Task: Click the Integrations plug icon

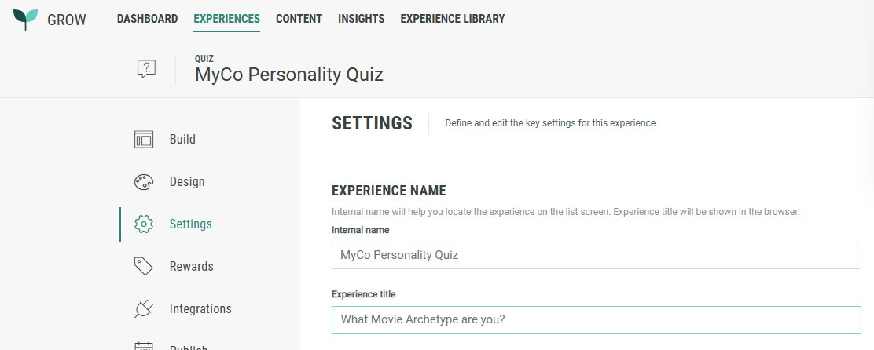Action: click(x=143, y=309)
